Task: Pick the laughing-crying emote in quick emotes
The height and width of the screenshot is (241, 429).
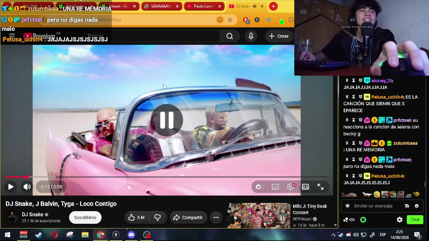Action: [x=377, y=194]
